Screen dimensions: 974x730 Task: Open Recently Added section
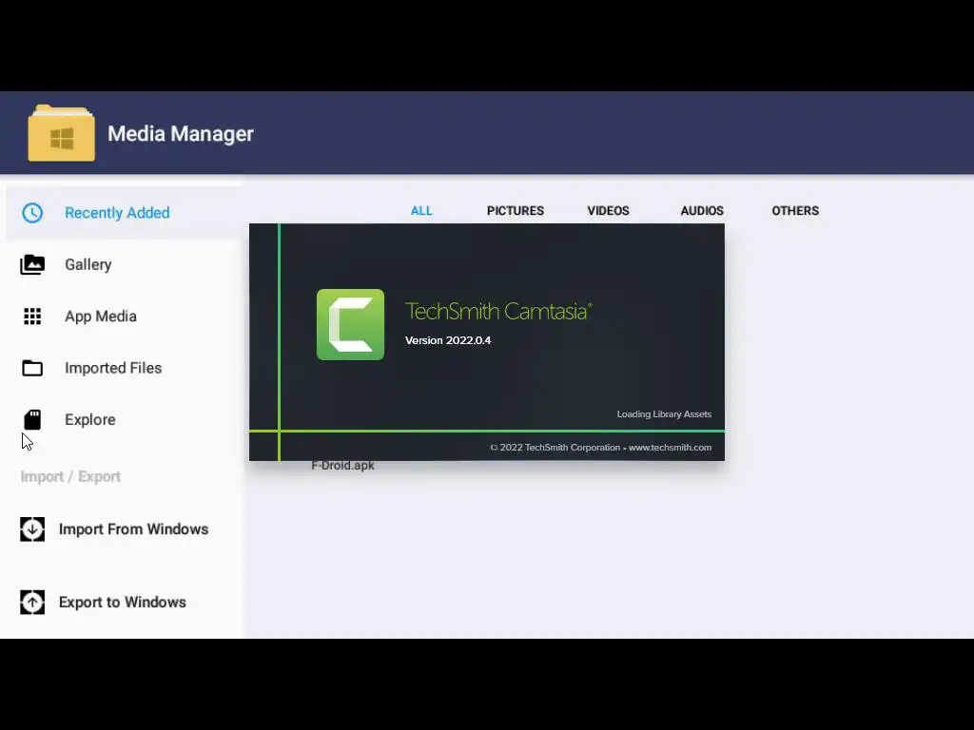[125, 213]
